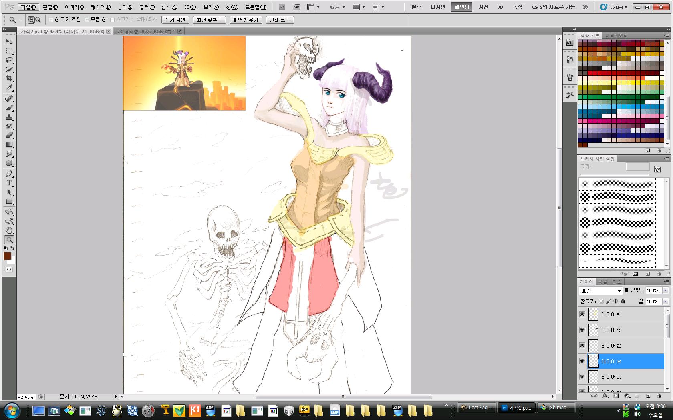Image resolution: width=673 pixels, height=420 pixels.
Task: Click the 실제 픽셀 button
Action: pos(175,20)
